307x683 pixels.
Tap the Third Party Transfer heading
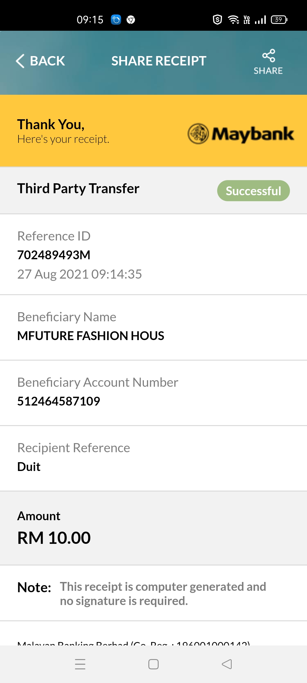coord(78,188)
